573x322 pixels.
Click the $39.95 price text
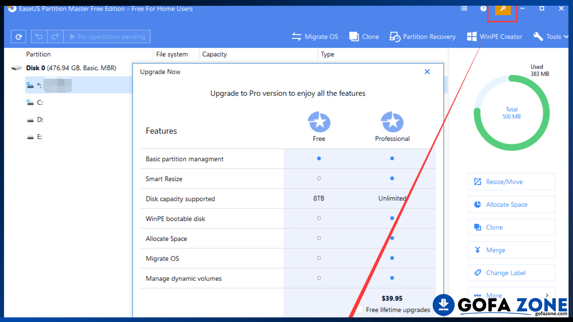click(x=392, y=298)
